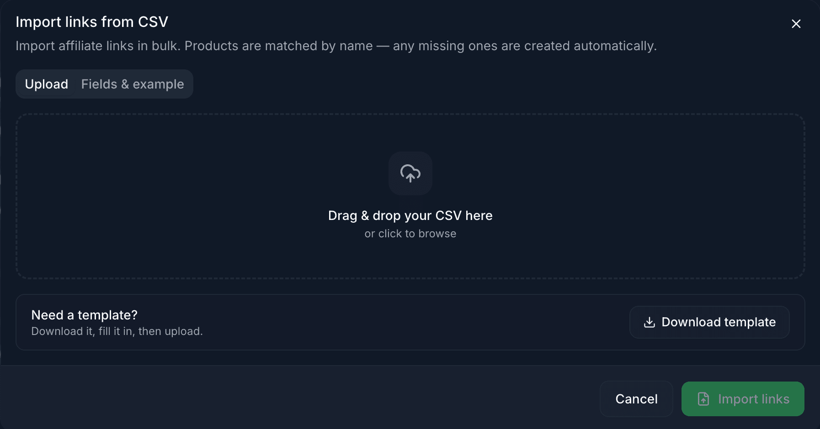Open the file browser via click to browse
Viewport: 820px width, 429px height.
click(410, 233)
